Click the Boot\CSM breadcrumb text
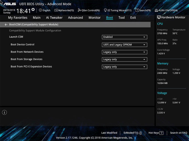 tap(34, 25)
